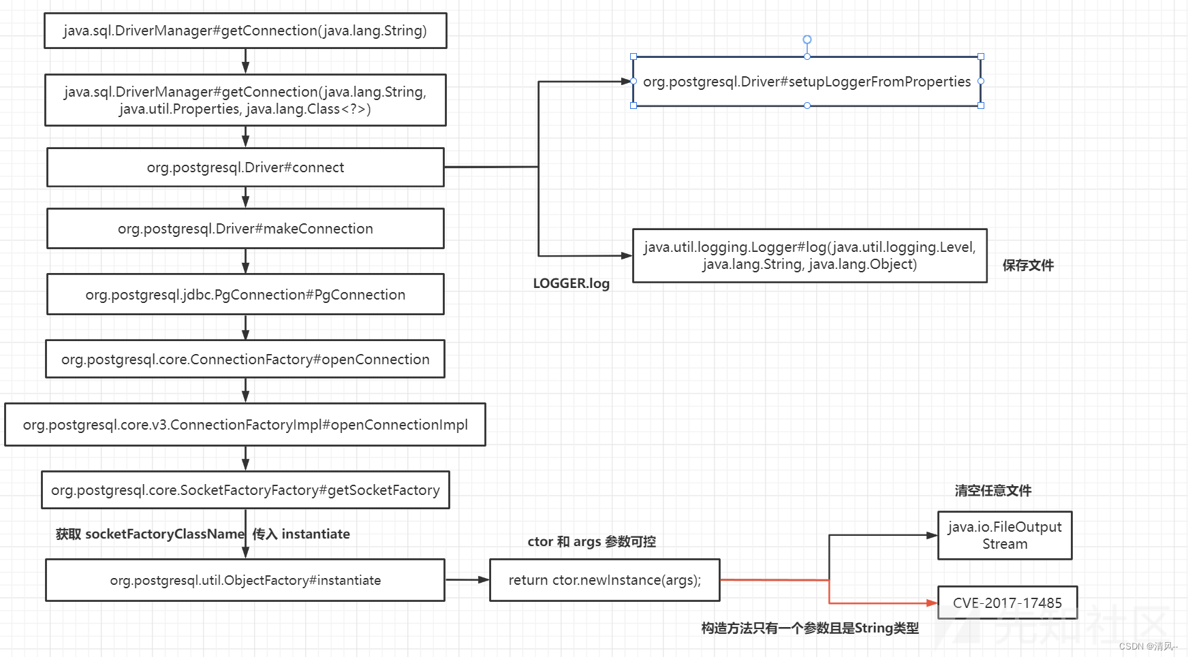Click the 构造方法只有一个参数且是String类型 label
The width and height of the screenshot is (1188, 657).
point(810,628)
